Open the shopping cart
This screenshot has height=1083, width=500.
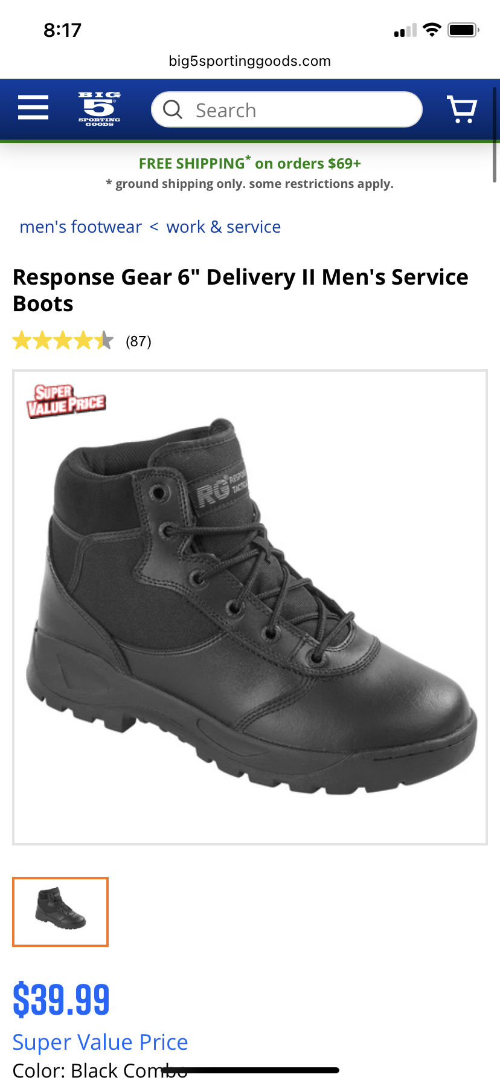pos(462,109)
